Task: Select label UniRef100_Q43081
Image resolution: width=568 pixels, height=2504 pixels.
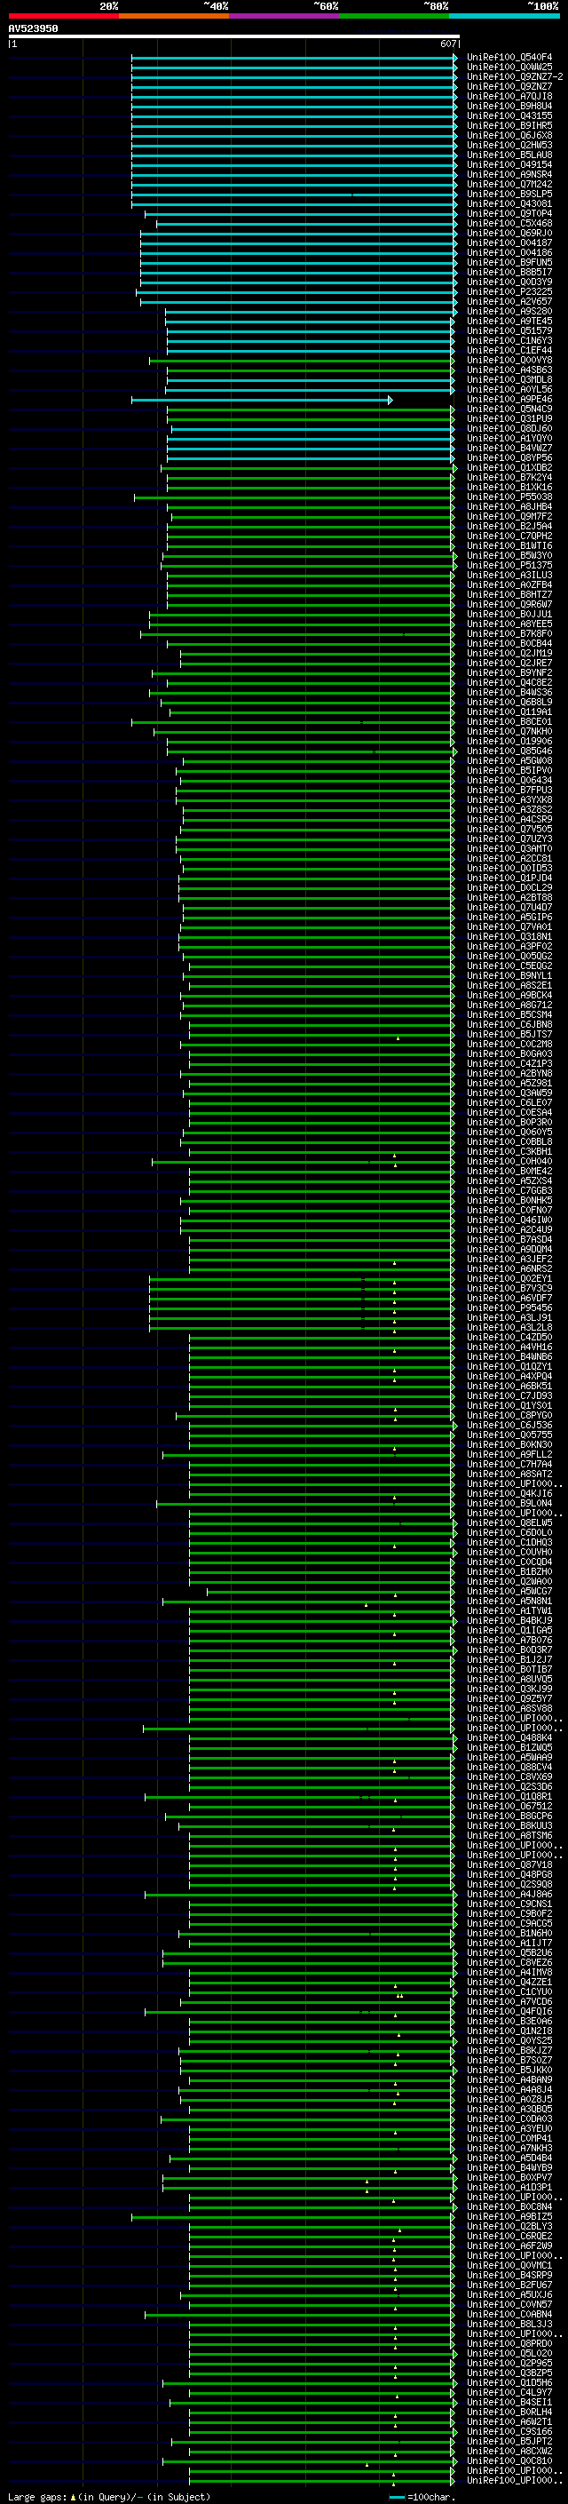Action: coord(509,204)
